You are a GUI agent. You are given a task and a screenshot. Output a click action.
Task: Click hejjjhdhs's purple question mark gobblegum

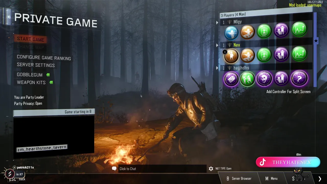299,78
